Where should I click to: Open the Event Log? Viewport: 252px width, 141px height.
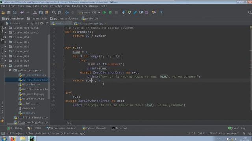237,128
